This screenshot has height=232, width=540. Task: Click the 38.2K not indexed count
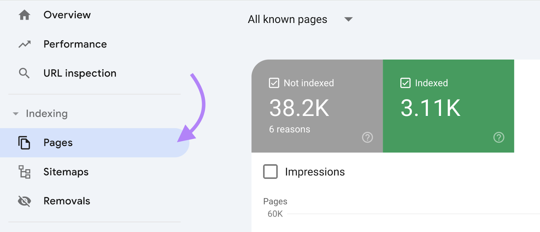pos(299,108)
